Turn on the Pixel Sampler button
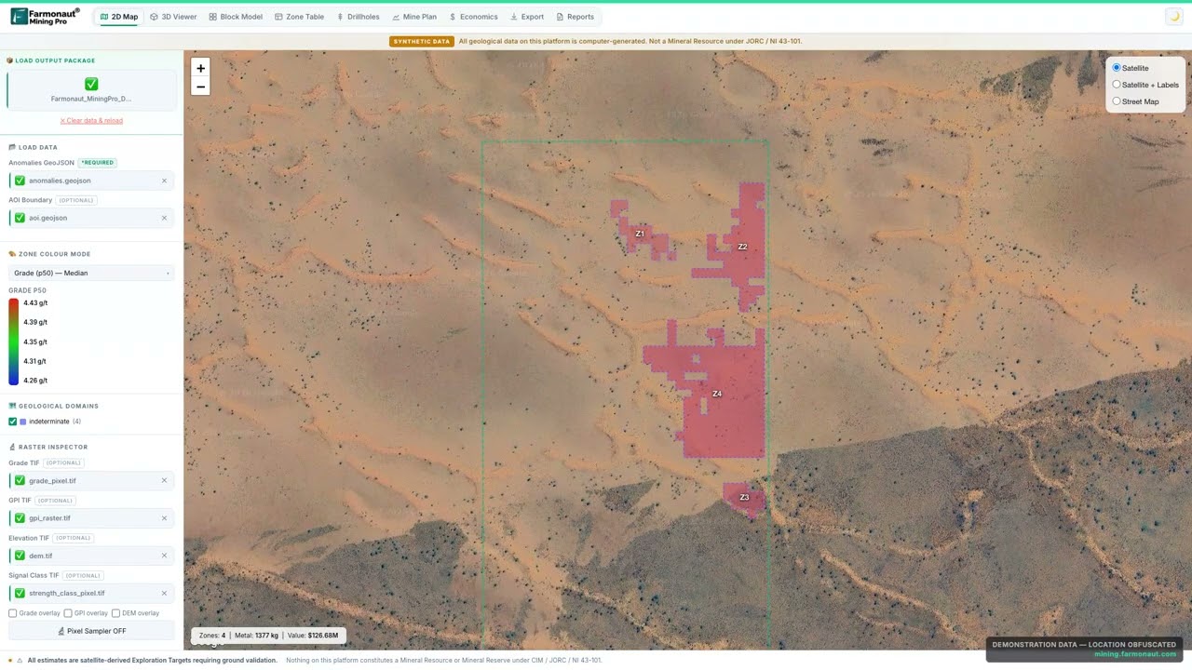The height and width of the screenshot is (670, 1192). pyautogui.click(x=91, y=631)
